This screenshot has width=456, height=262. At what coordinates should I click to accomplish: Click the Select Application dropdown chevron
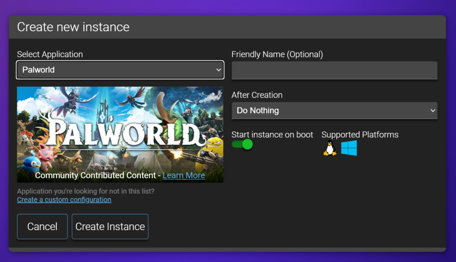218,70
